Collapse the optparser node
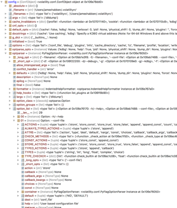The height and width of the screenshot is (208, 177). click(6, 53)
